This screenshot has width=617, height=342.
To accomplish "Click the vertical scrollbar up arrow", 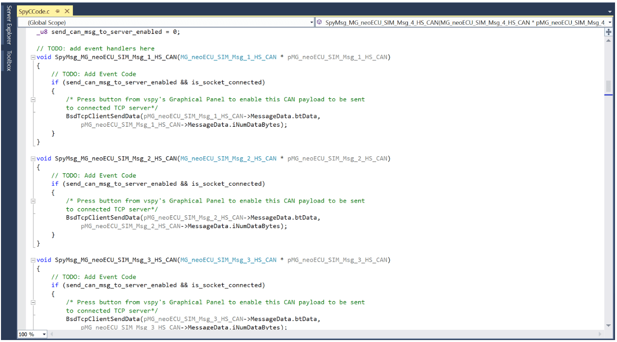I will coord(609,40).
